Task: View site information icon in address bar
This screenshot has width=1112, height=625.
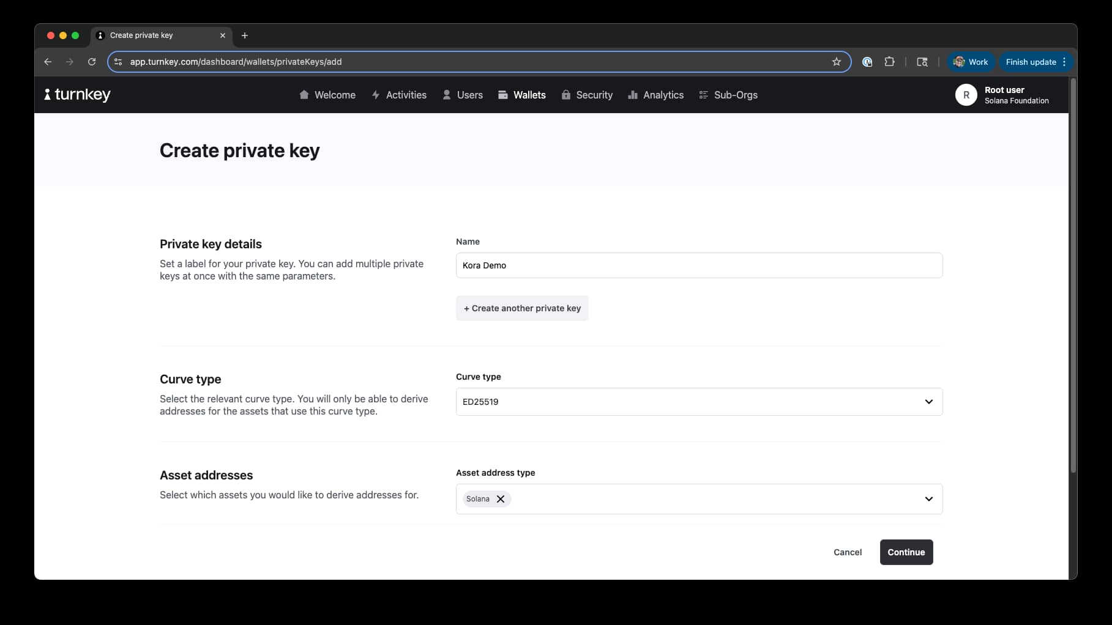Action: [x=118, y=62]
